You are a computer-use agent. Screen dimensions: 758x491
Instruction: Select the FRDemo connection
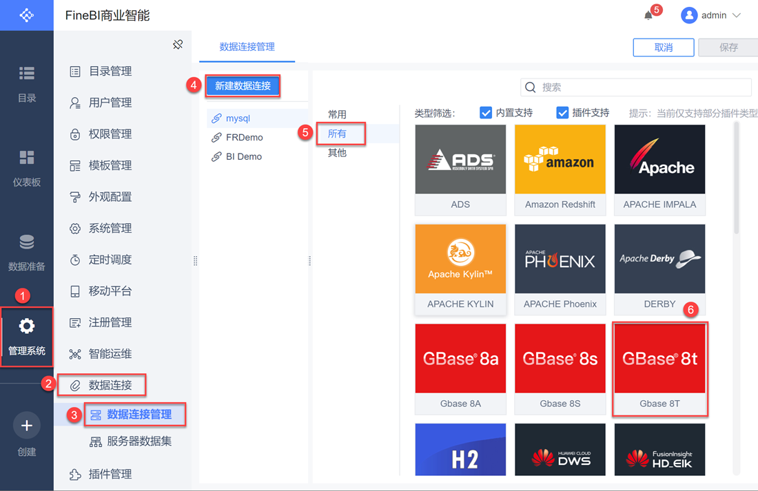[x=257, y=138]
